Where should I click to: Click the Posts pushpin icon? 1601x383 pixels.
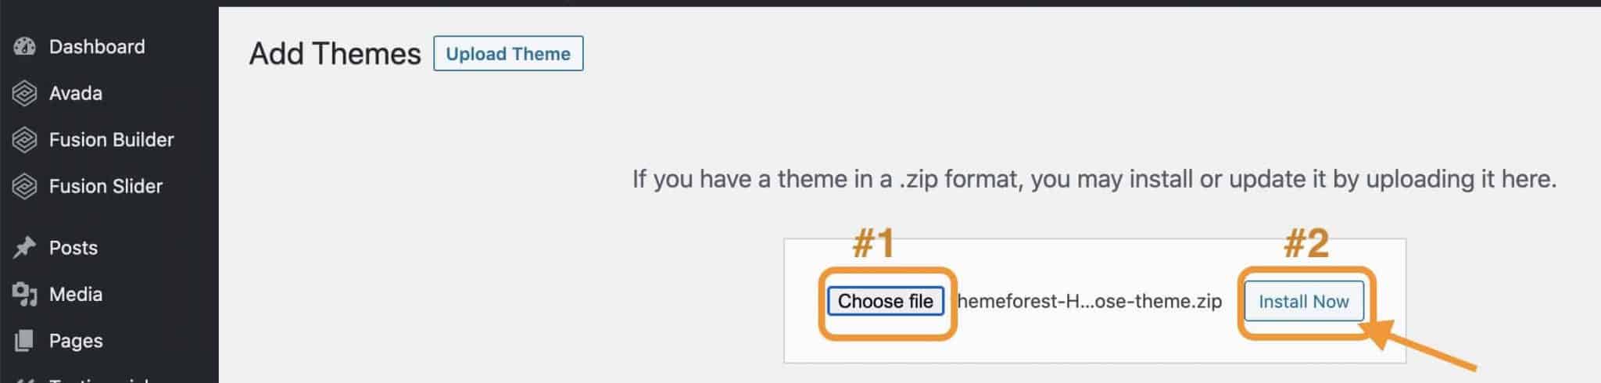tap(24, 248)
